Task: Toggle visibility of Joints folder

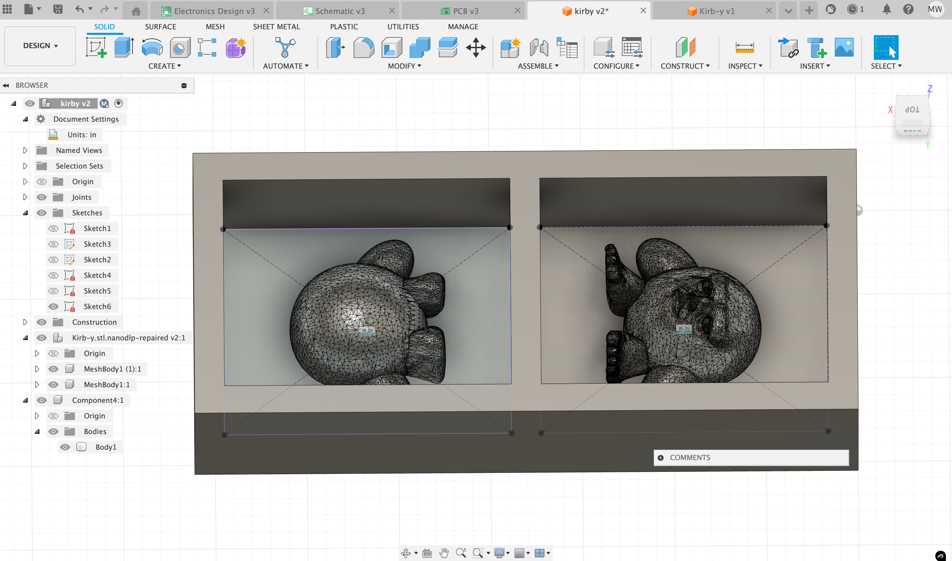Action: [x=42, y=197]
